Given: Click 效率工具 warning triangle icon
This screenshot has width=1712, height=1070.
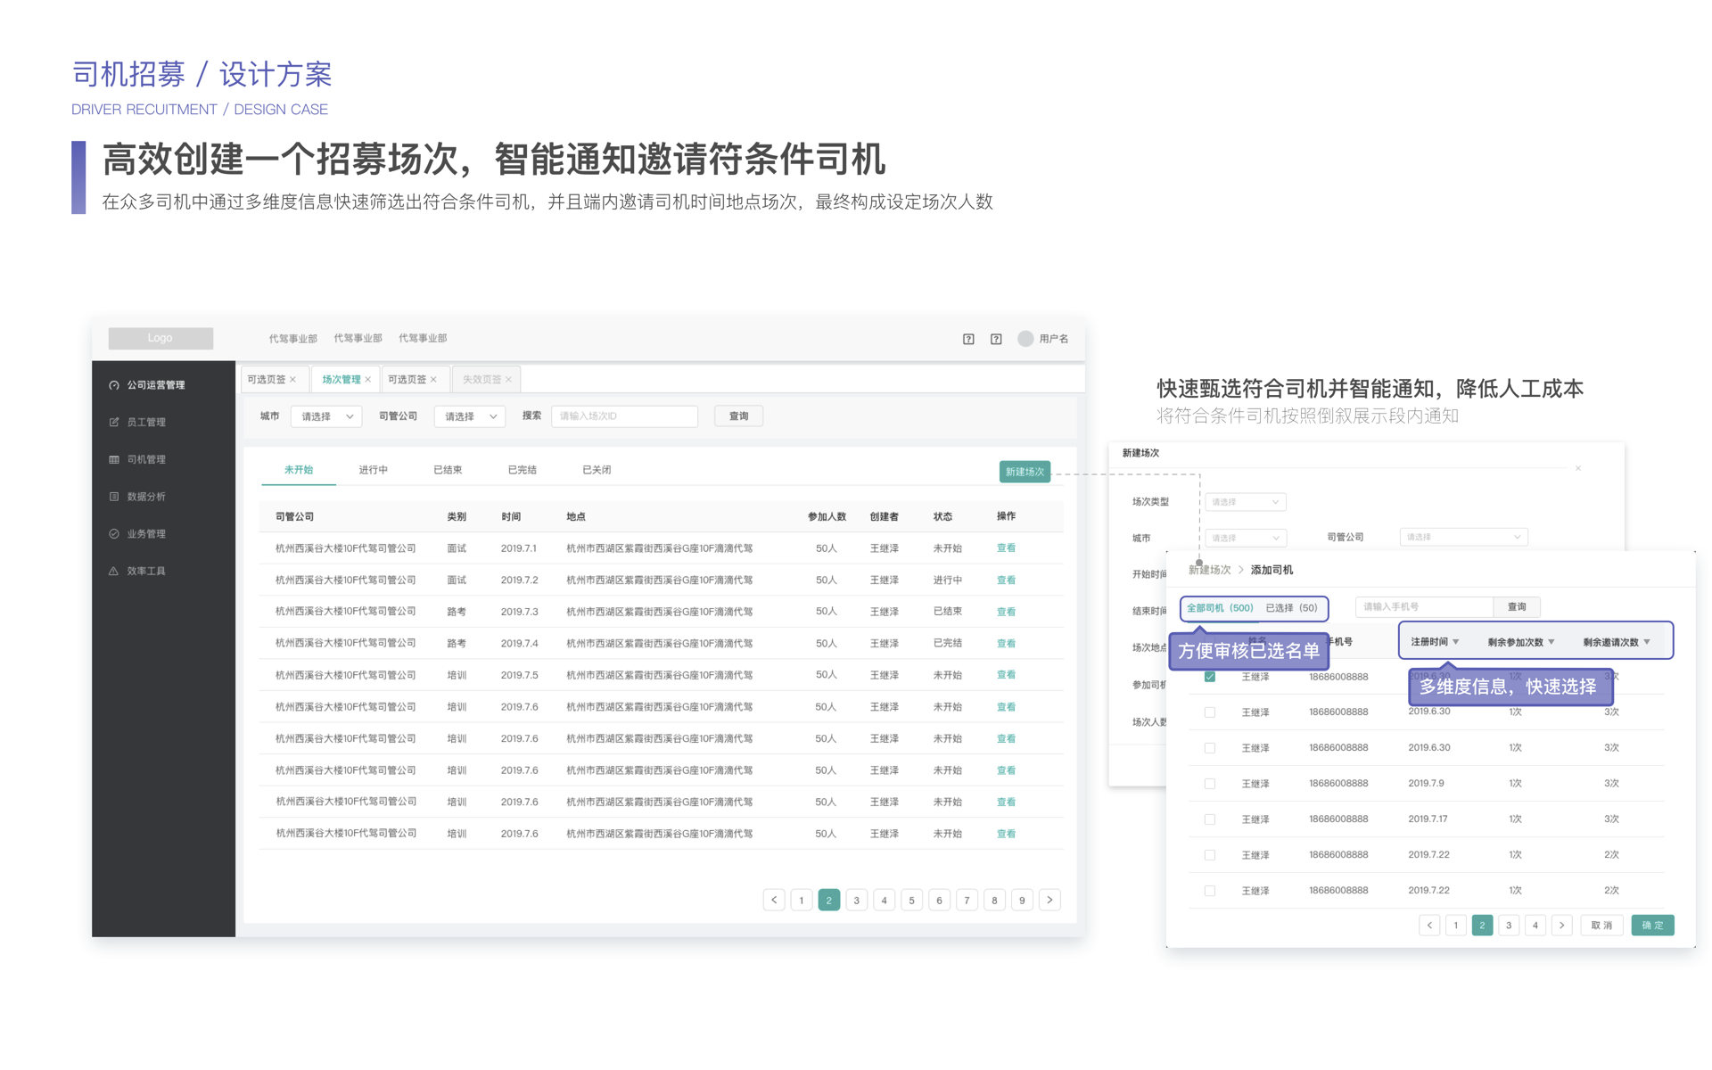Looking at the screenshot, I should 114,572.
